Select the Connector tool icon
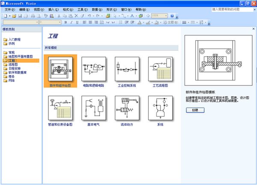 124,16
